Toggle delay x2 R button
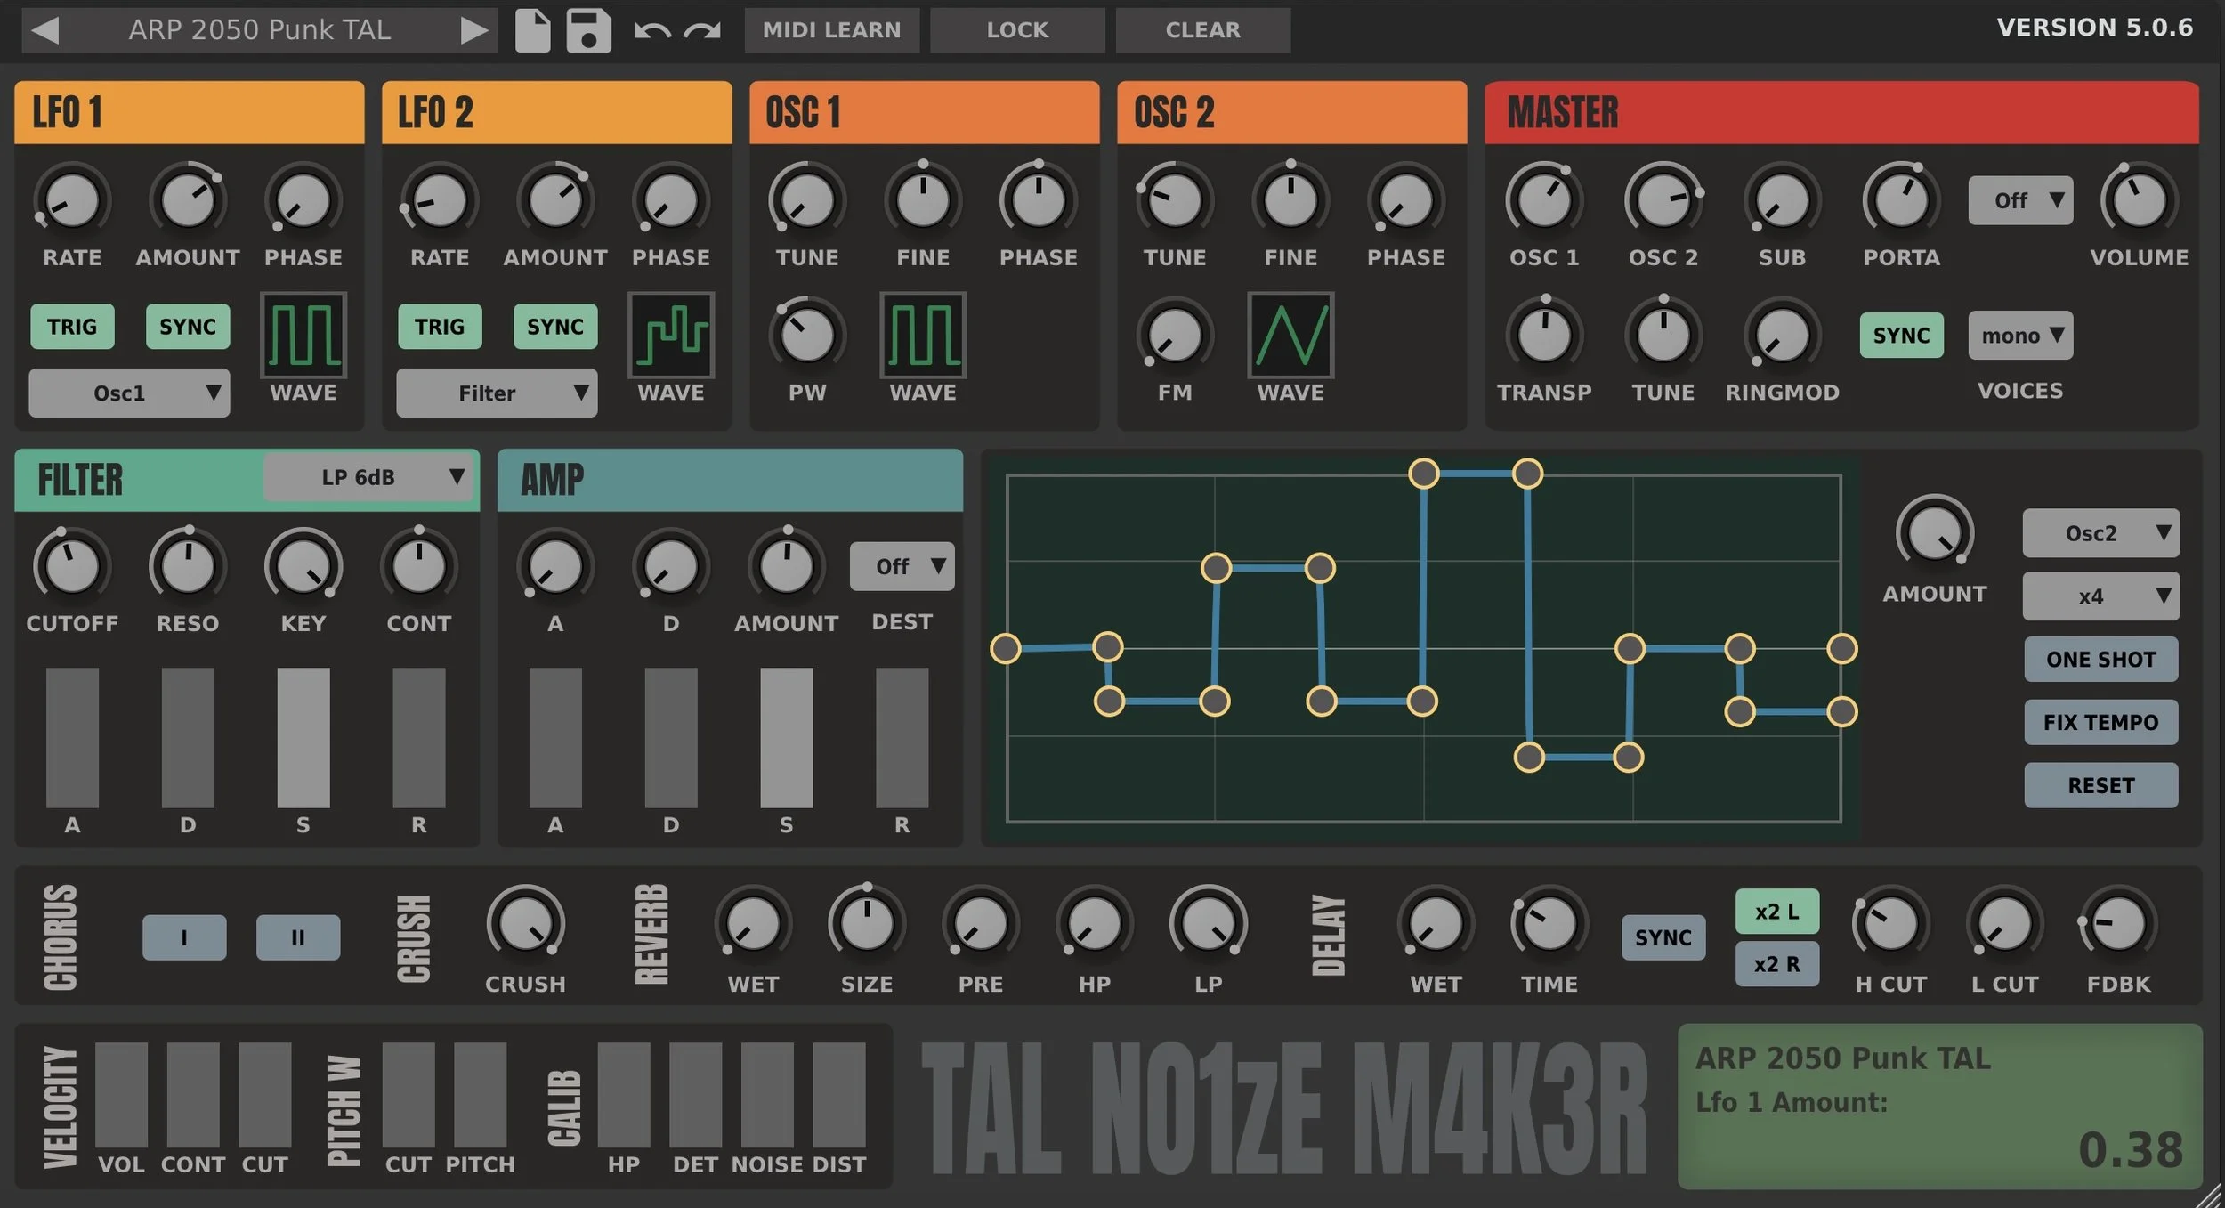The width and height of the screenshot is (2225, 1208). (x=1777, y=964)
